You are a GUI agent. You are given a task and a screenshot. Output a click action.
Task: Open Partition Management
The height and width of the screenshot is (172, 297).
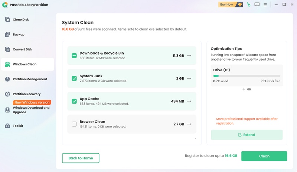coord(27,79)
